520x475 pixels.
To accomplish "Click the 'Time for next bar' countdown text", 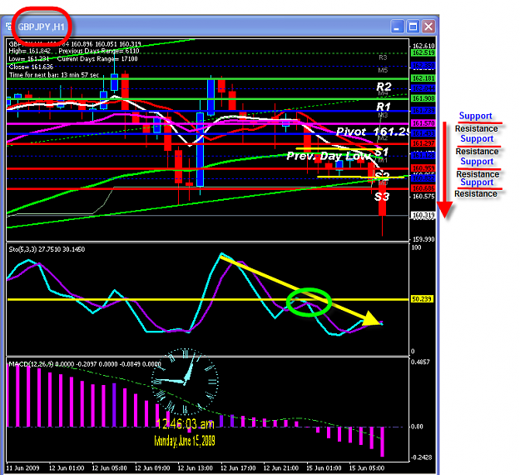I will (54, 75).
